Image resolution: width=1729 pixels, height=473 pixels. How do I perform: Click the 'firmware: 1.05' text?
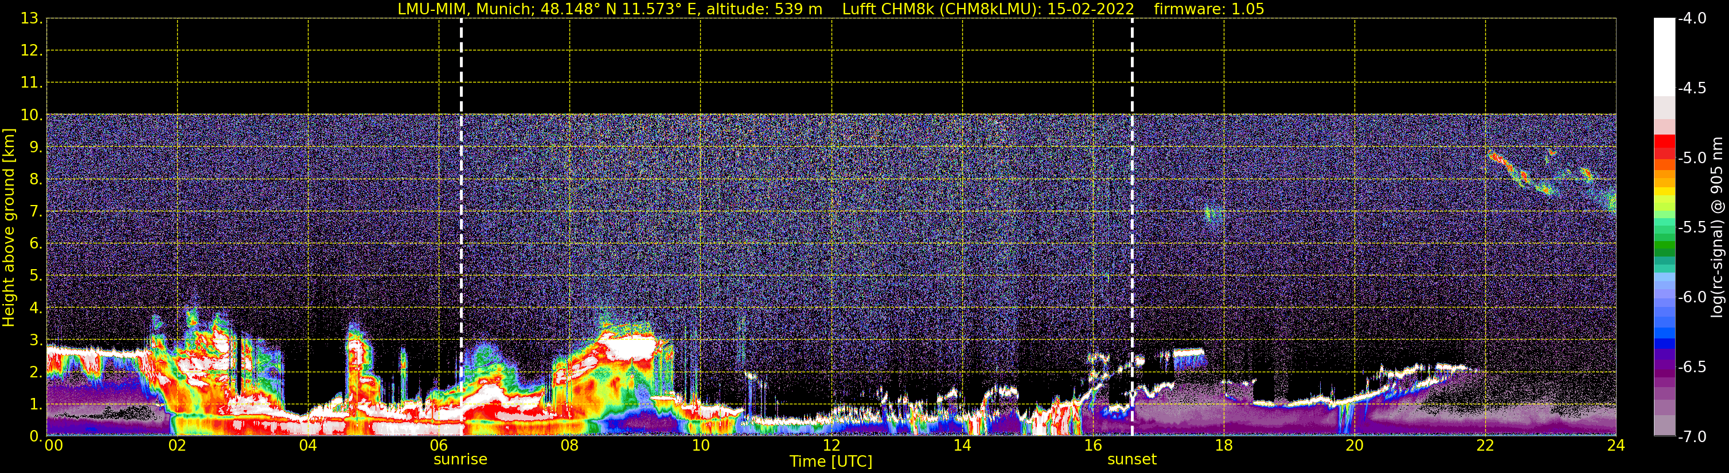coord(1209,9)
